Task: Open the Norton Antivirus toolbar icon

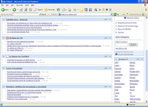Action: click(143, 14)
